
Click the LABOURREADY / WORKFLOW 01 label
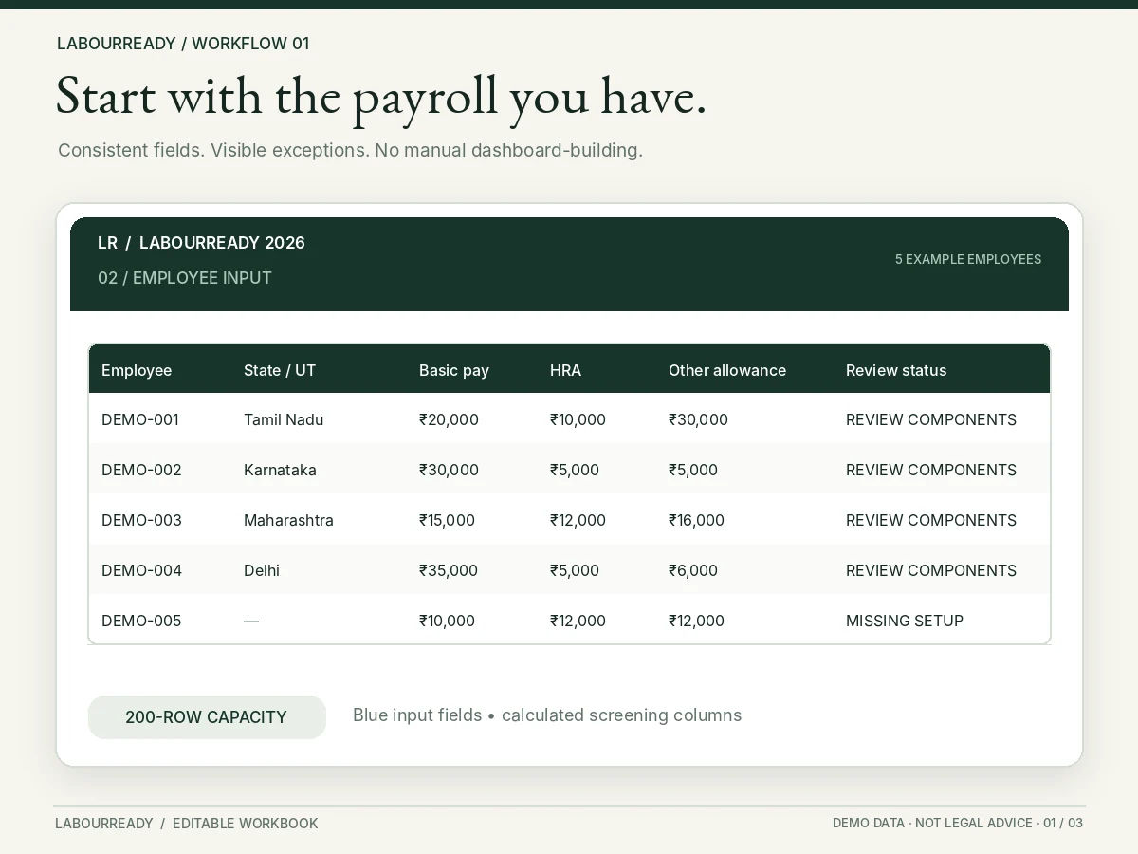coord(183,44)
